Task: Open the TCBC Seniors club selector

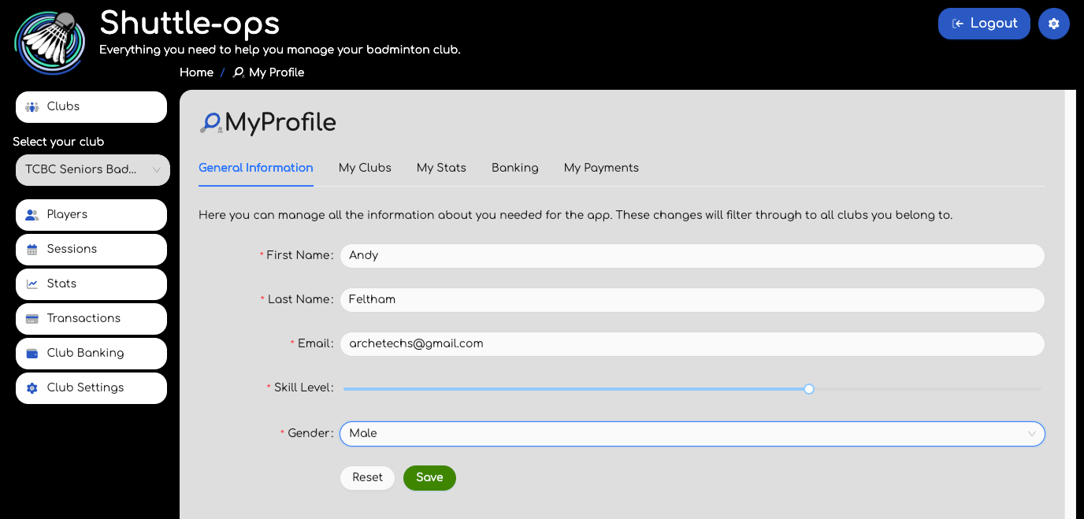Action: click(x=92, y=170)
